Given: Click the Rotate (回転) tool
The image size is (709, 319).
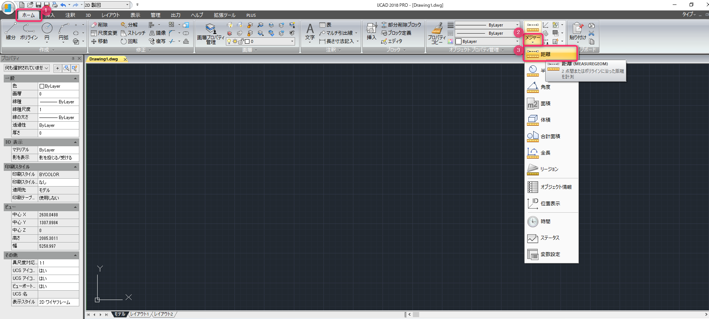Looking at the screenshot, I should coord(129,41).
